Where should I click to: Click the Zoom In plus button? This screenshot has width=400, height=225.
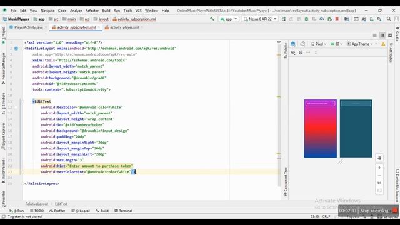pyautogui.click(x=379, y=167)
